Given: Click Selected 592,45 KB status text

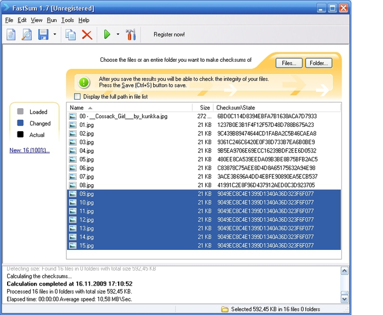Looking at the screenshot, I should point(276,309).
